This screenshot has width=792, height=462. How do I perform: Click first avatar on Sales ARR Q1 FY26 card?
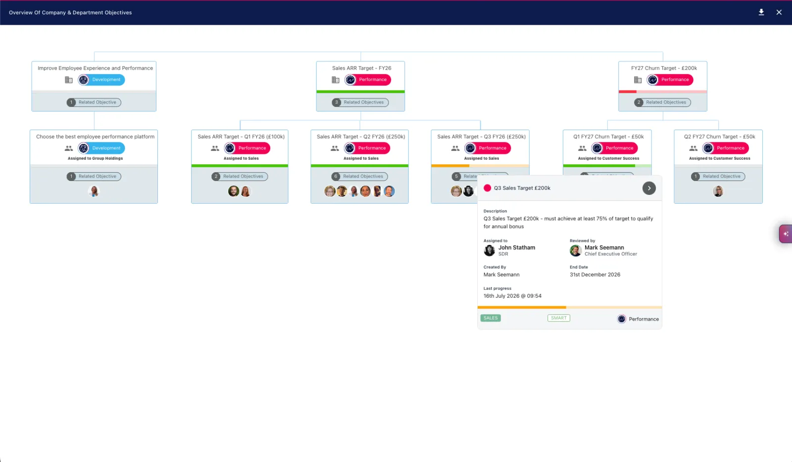234,191
